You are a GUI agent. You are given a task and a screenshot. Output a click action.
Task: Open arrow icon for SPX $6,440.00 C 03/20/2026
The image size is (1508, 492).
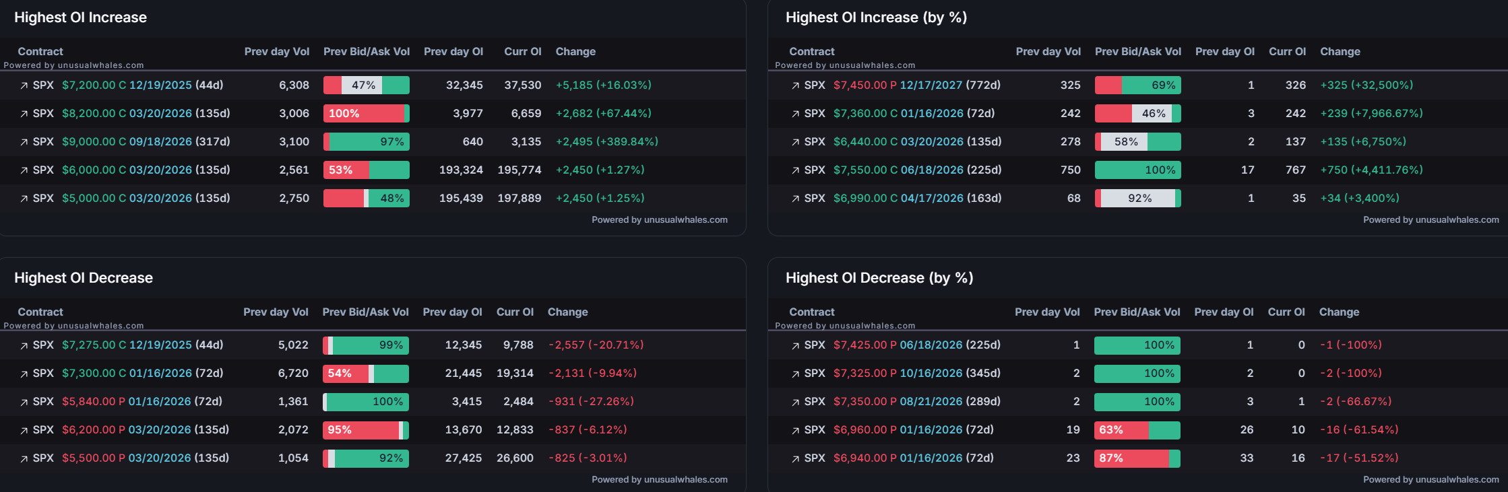pyautogui.click(x=795, y=142)
